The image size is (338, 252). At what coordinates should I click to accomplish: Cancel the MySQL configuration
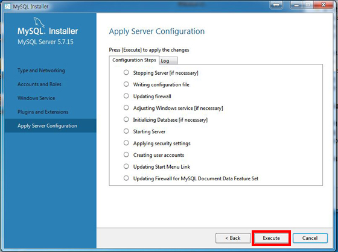pos(310,238)
